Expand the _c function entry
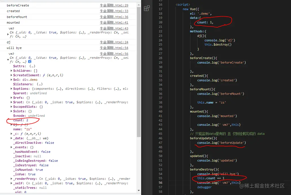 click(x=11, y=134)
